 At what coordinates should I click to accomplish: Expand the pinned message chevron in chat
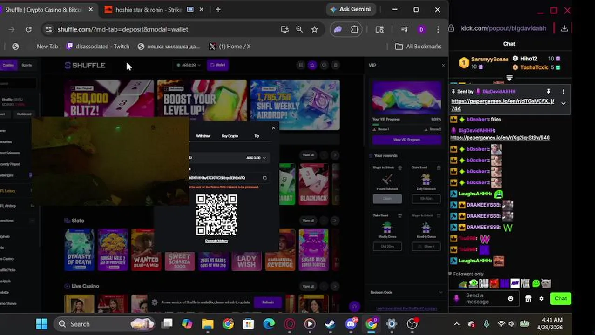563,103
